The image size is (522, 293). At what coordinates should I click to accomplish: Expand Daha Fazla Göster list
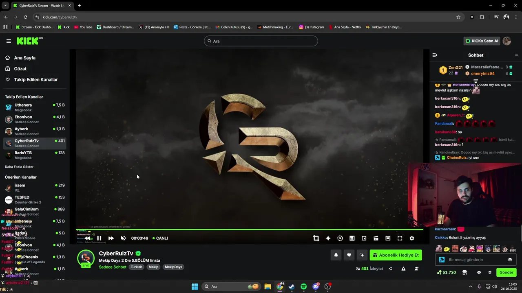[x=19, y=167]
